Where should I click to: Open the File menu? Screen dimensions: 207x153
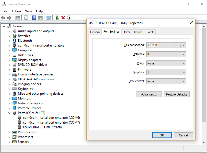click(x=5, y=11)
